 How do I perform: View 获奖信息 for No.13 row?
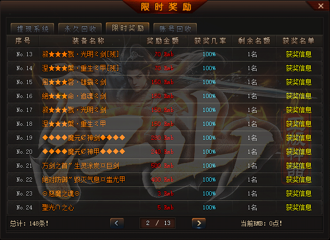[298, 54]
